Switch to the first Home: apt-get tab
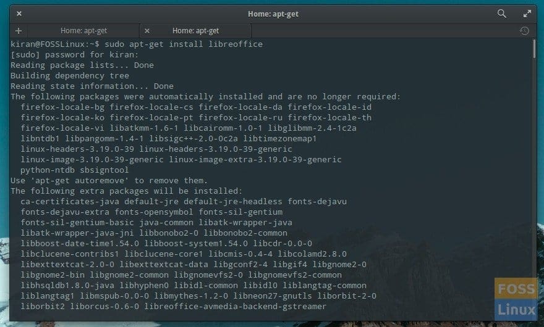This screenshot has height=327, width=544. click(x=83, y=30)
